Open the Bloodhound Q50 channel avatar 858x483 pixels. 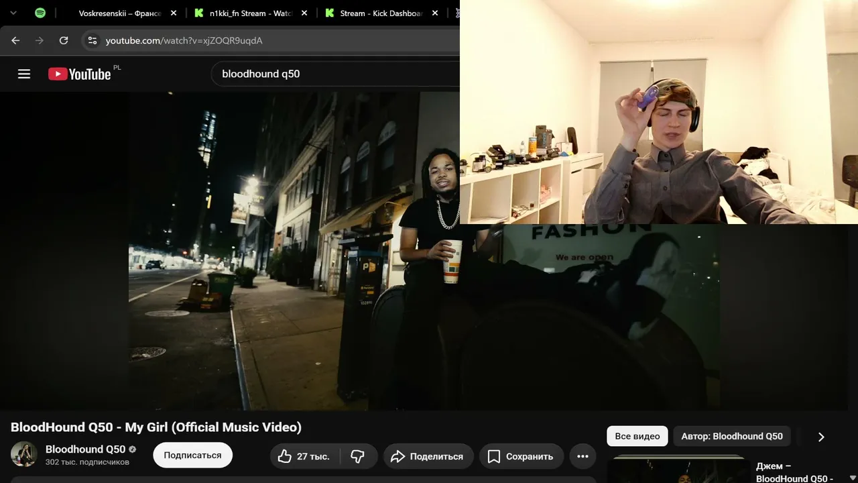coord(24,454)
